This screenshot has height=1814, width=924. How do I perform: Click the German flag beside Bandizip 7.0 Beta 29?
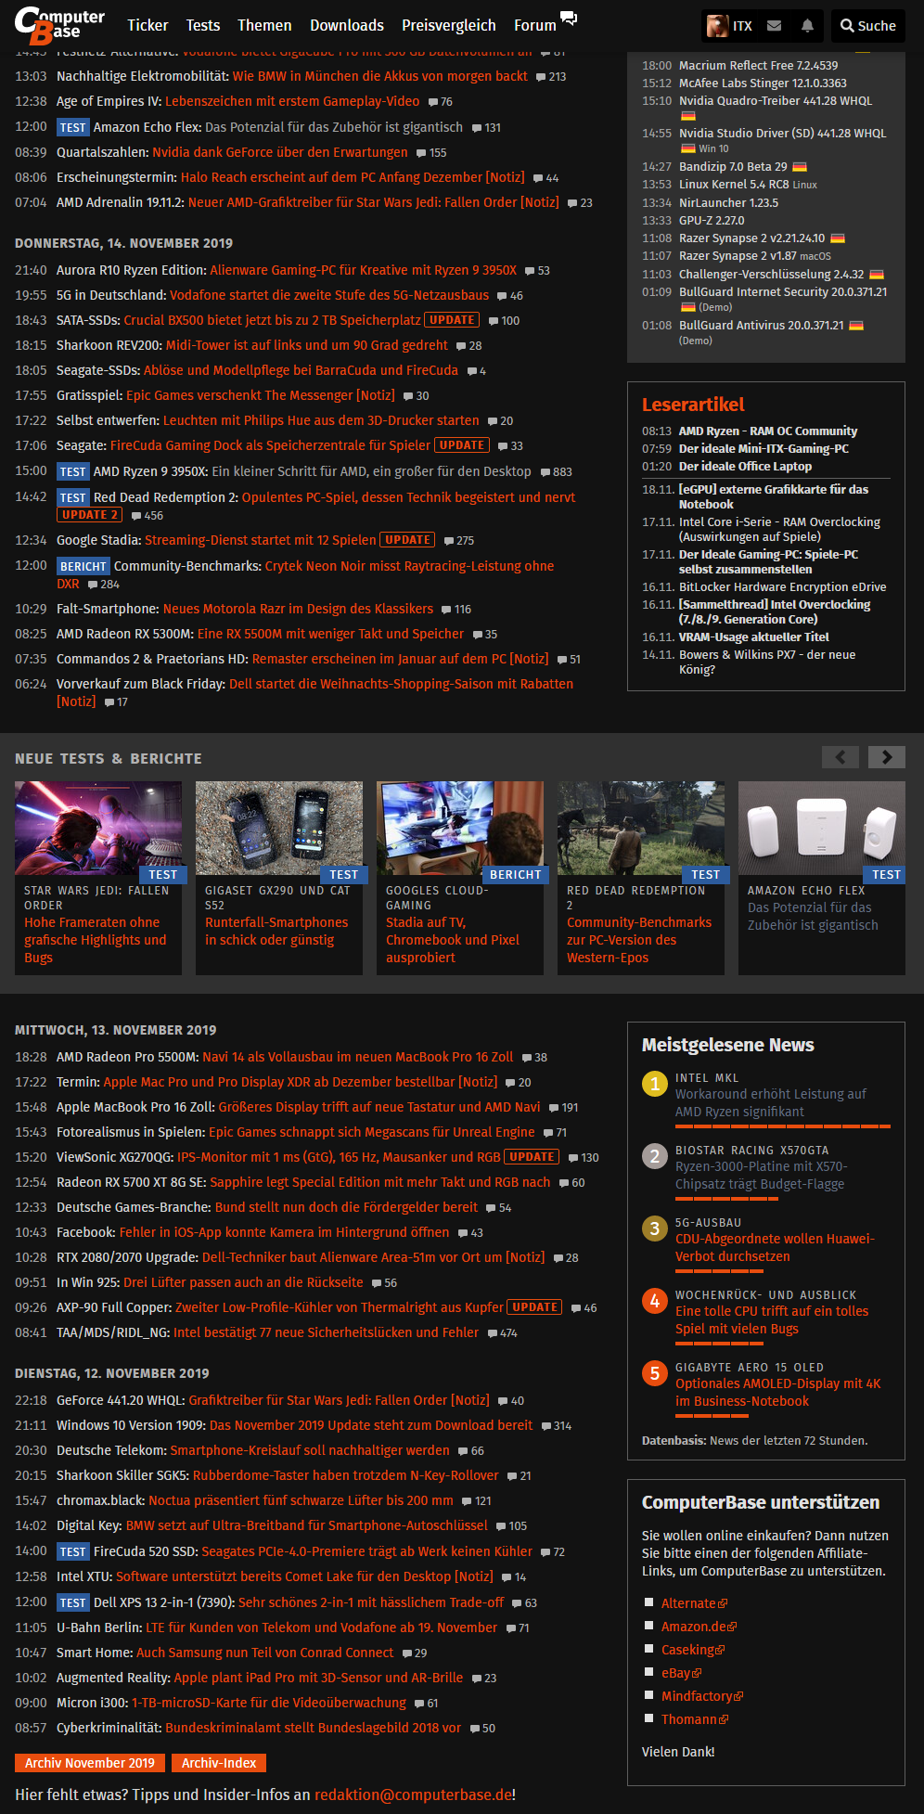point(800,167)
